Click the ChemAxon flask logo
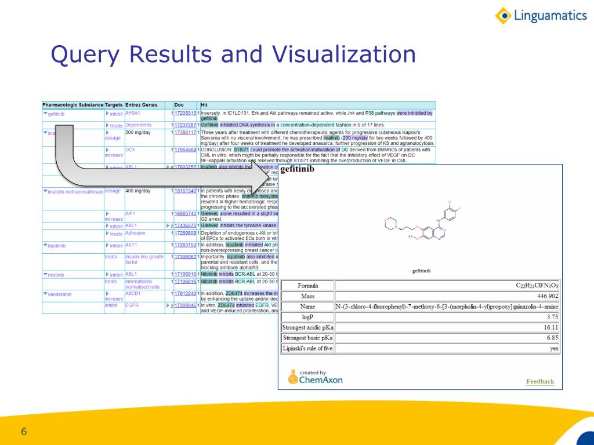The height and width of the screenshot is (445, 594). [293, 377]
